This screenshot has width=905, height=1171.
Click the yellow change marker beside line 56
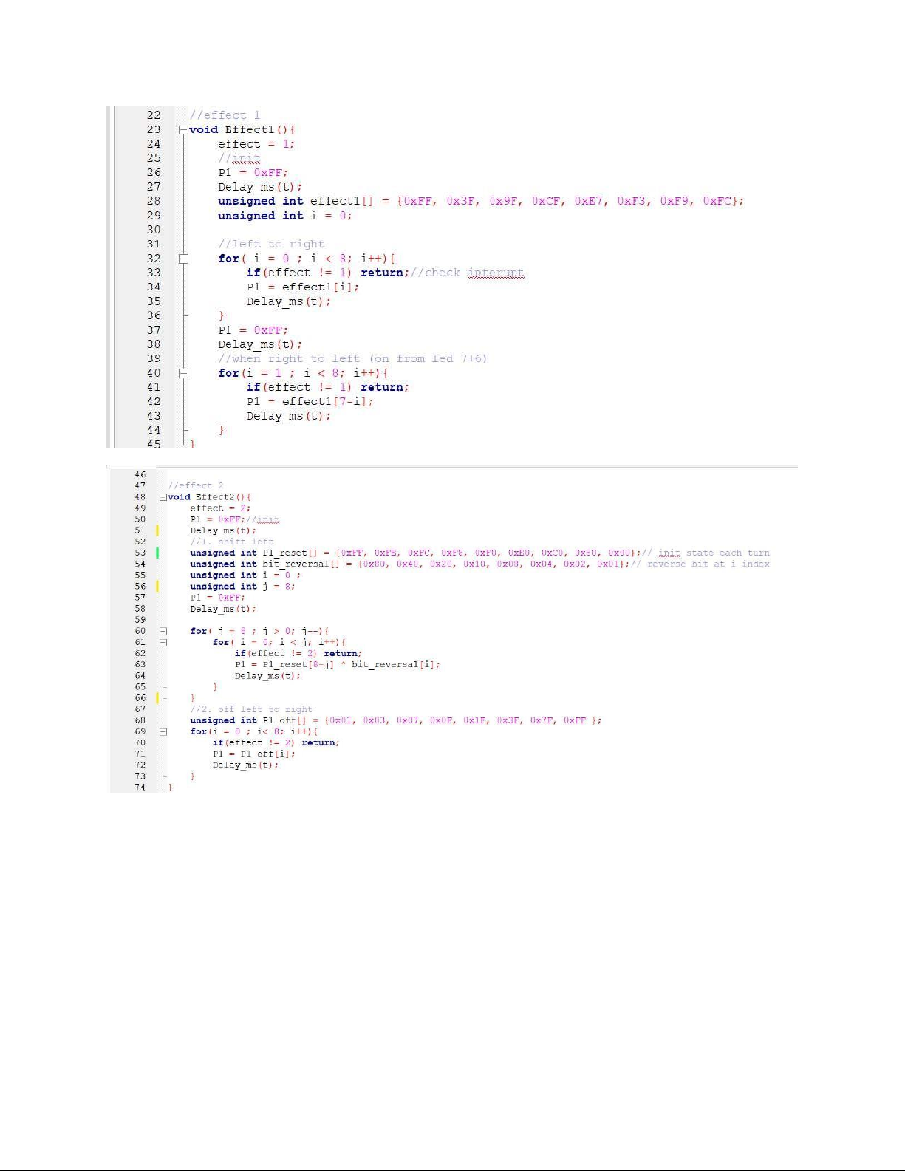[157, 586]
